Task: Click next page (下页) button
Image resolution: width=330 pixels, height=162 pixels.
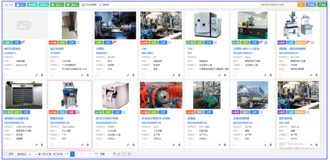Action: coord(96,154)
